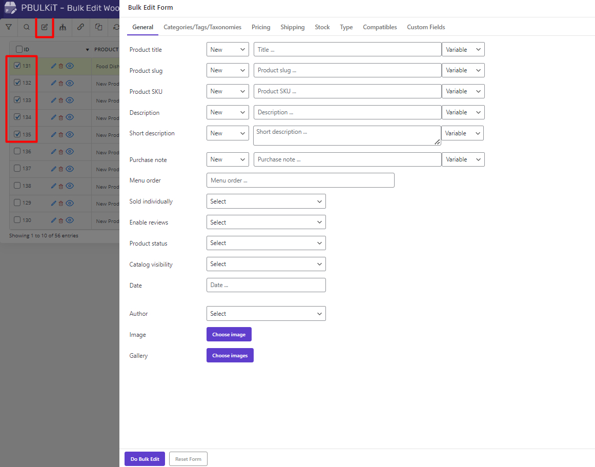Screen dimensions: 595x467
Task: Open the Sold individually Select dropdown
Action: [265, 201]
